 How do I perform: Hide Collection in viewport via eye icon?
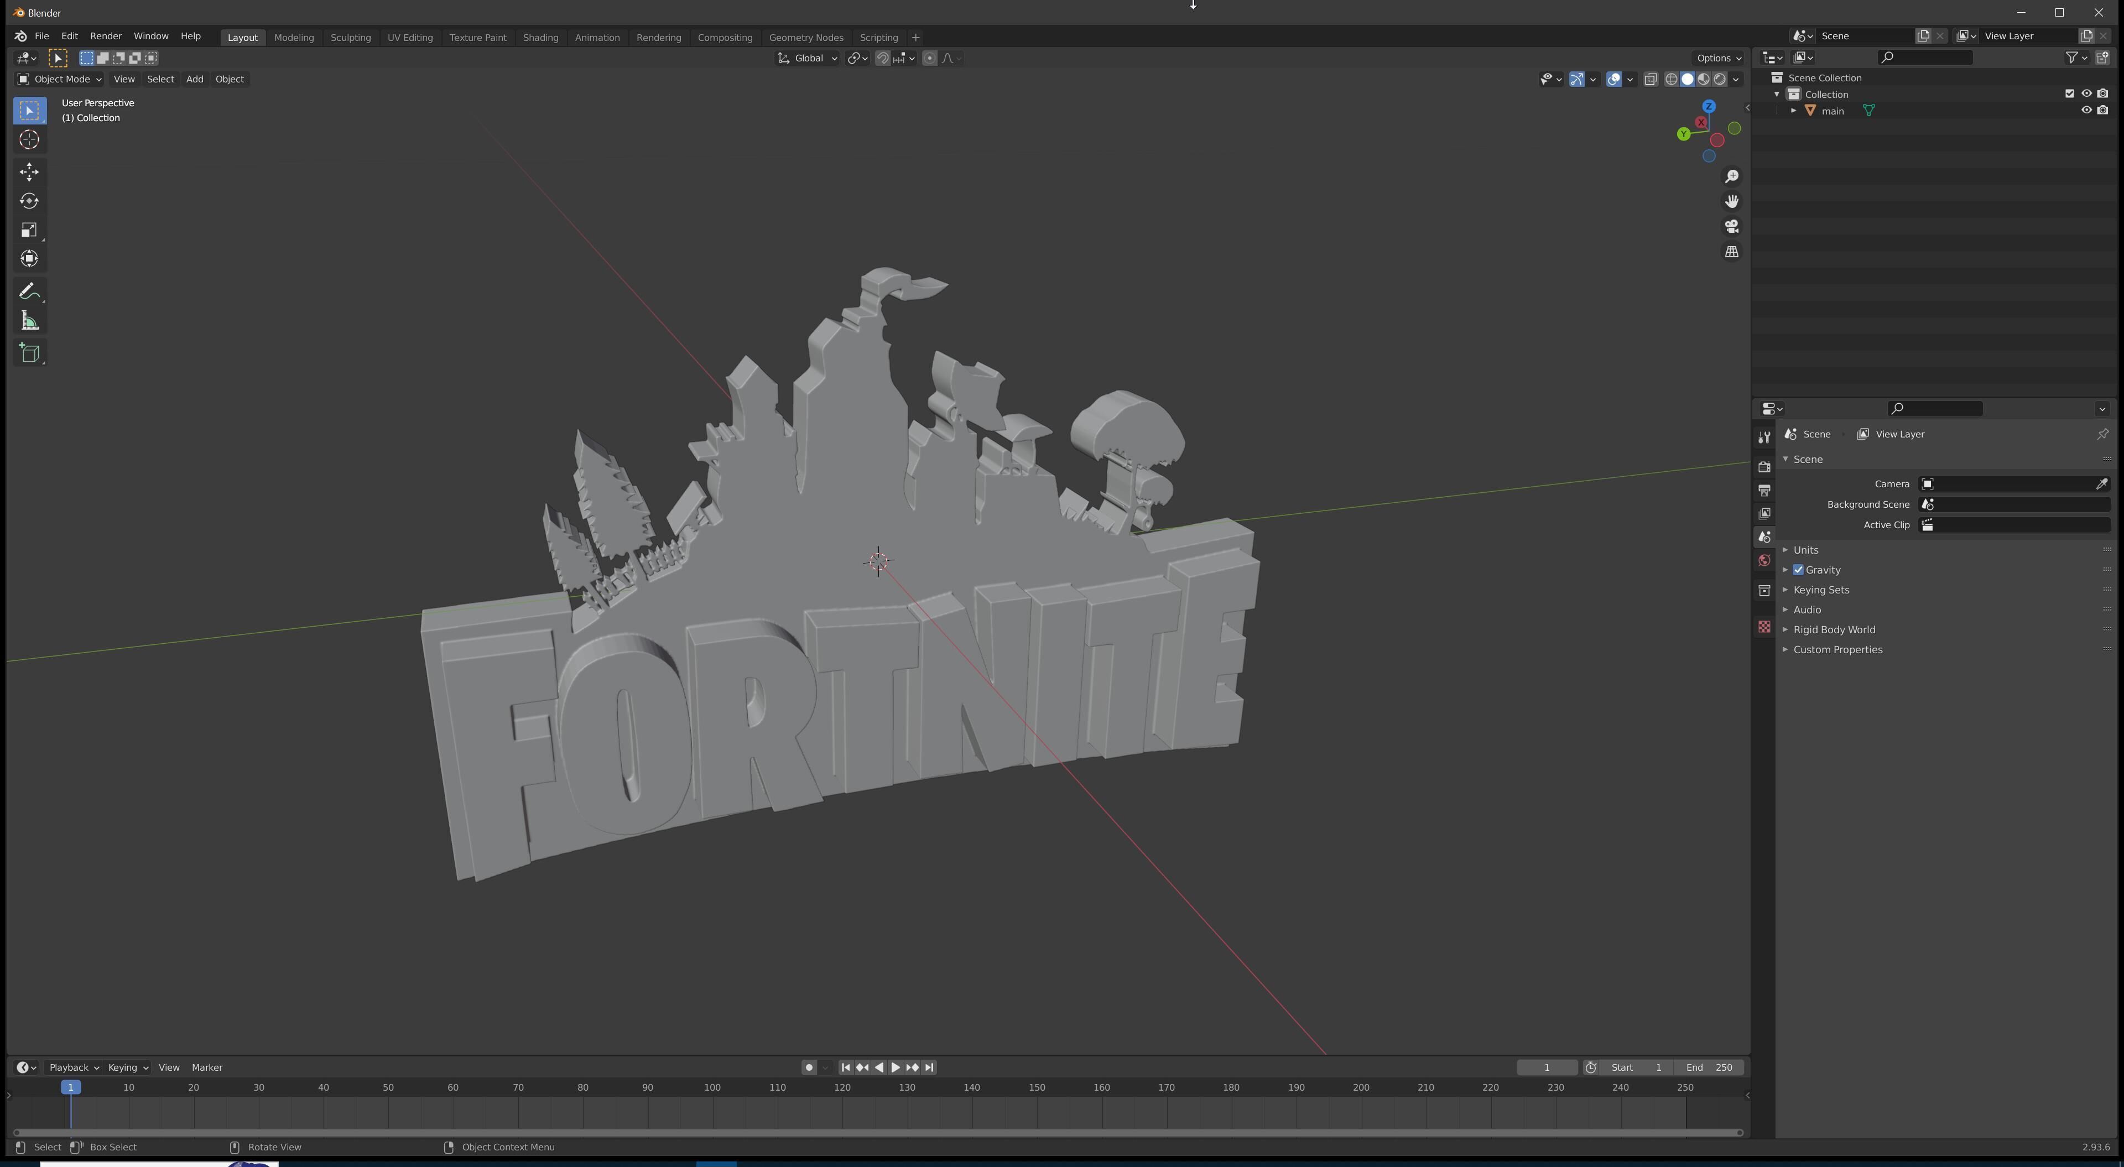point(2086,94)
